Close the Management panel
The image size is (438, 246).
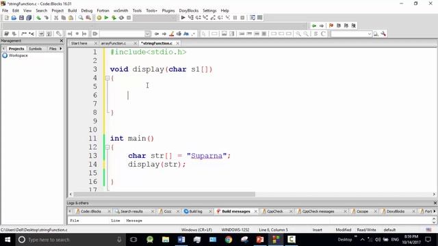62,41
